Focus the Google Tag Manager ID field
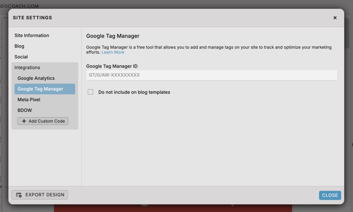The width and height of the screenshot is (353, 212). click(x=212, y=75)
